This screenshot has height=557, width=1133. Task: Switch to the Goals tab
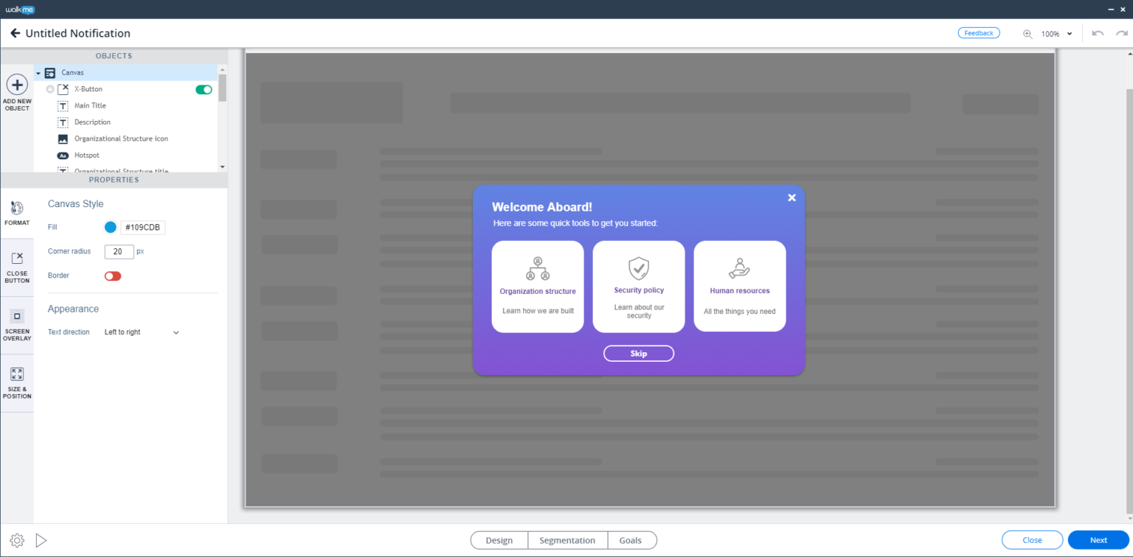(631, 540)
